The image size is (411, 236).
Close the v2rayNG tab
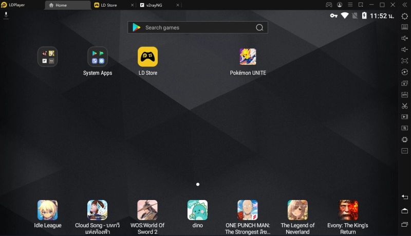pos(178,5)
